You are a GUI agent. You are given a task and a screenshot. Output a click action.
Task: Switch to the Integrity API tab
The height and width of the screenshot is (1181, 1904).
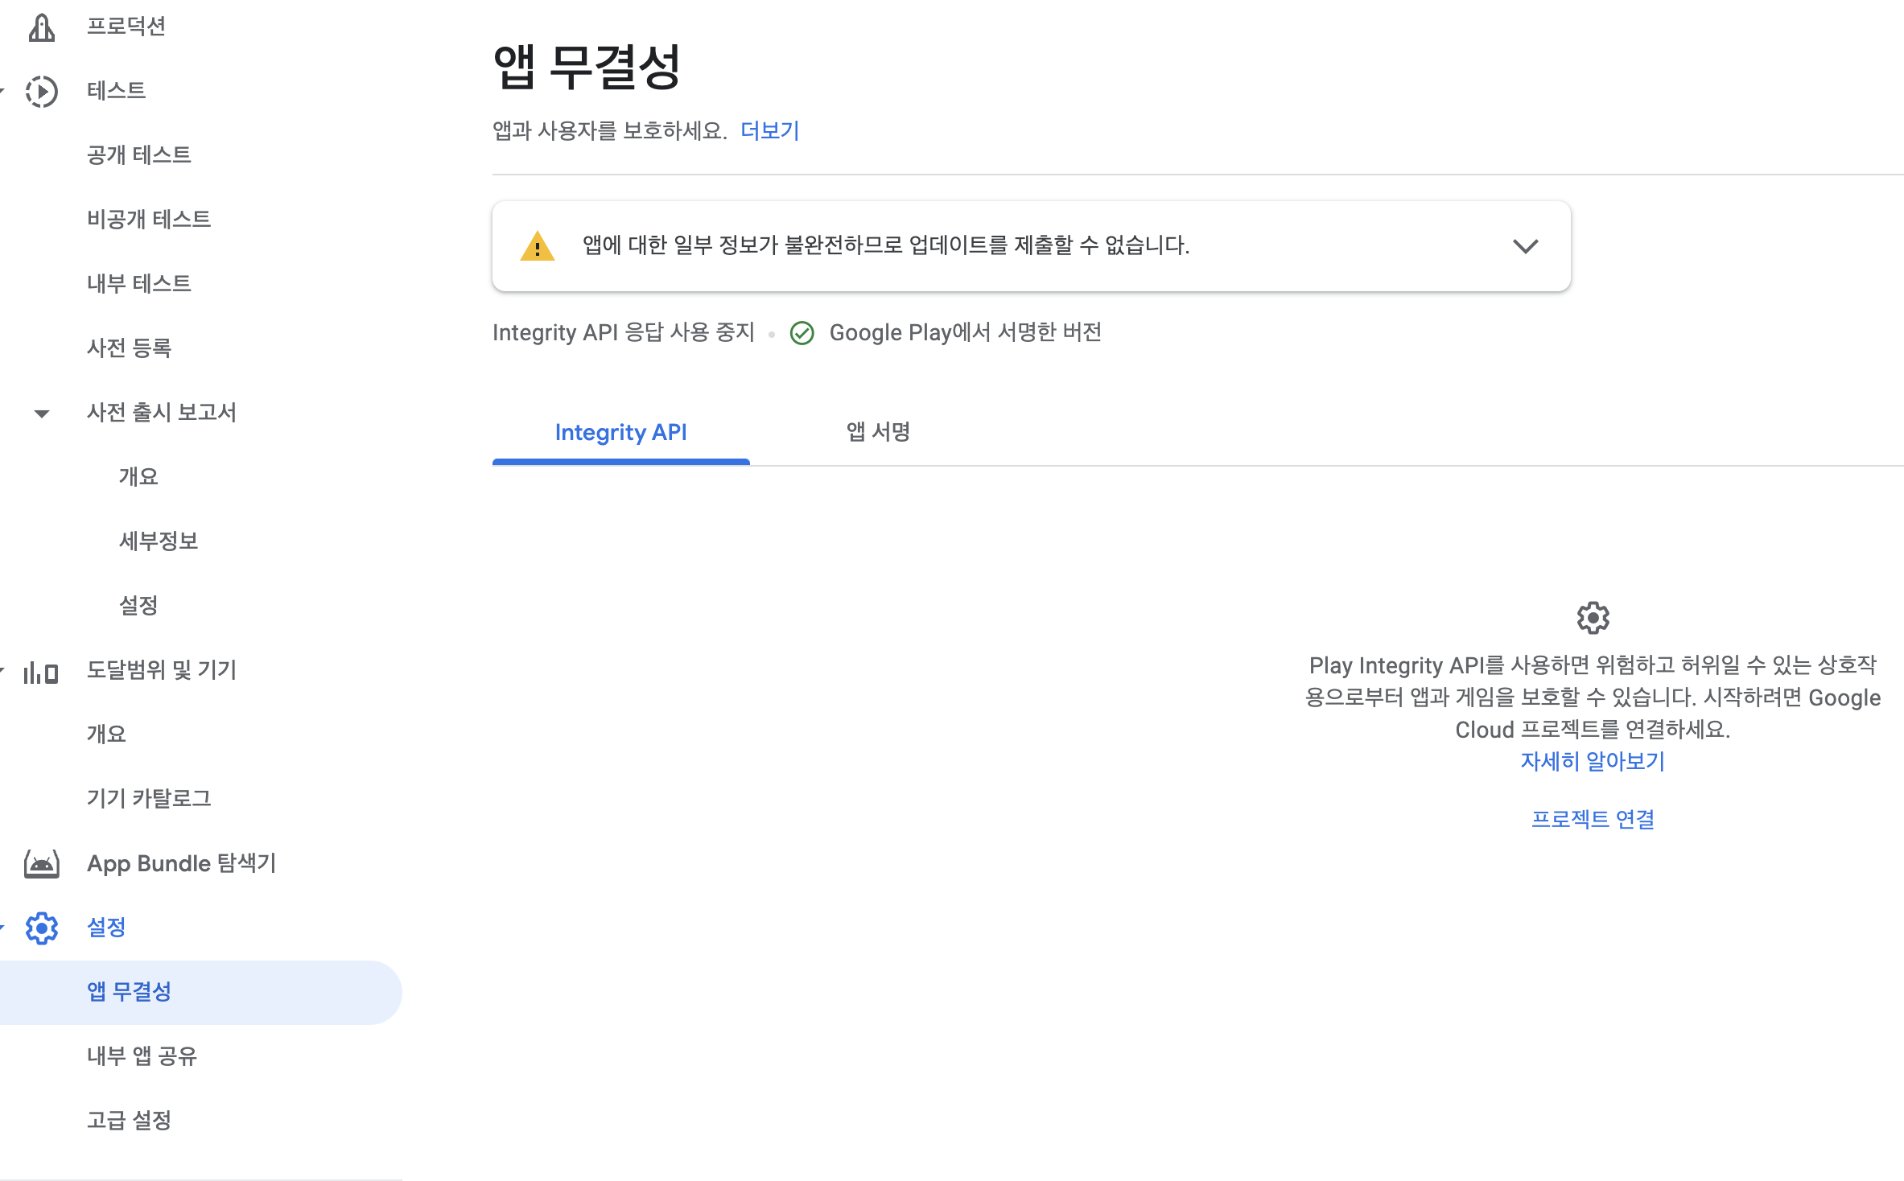(620, 433)
